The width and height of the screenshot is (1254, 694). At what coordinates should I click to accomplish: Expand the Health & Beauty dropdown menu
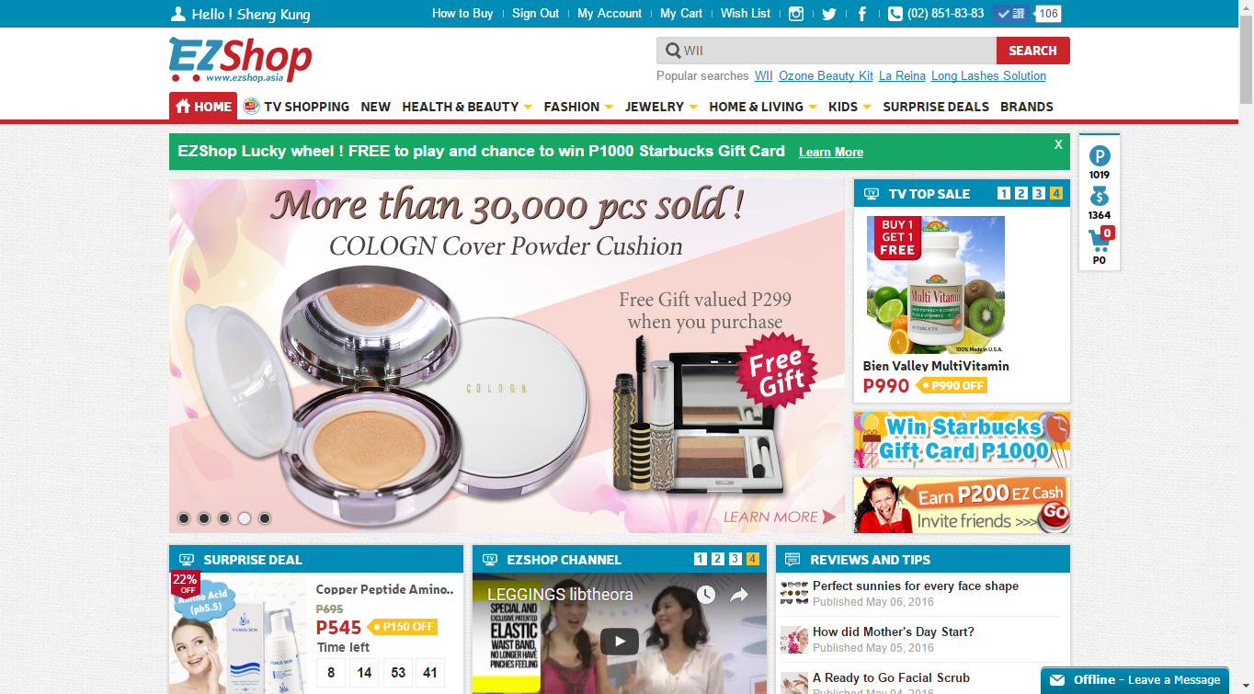[x=467, y=107]
